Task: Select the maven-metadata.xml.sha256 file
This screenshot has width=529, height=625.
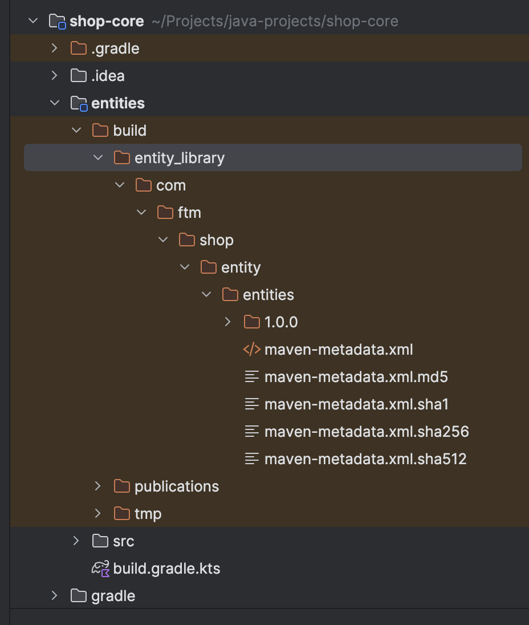Action: coord(367,432)
